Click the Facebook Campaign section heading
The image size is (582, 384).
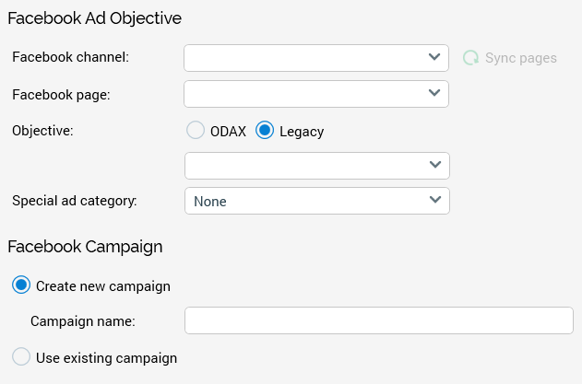pyautogui.click(x=85, y=246)
